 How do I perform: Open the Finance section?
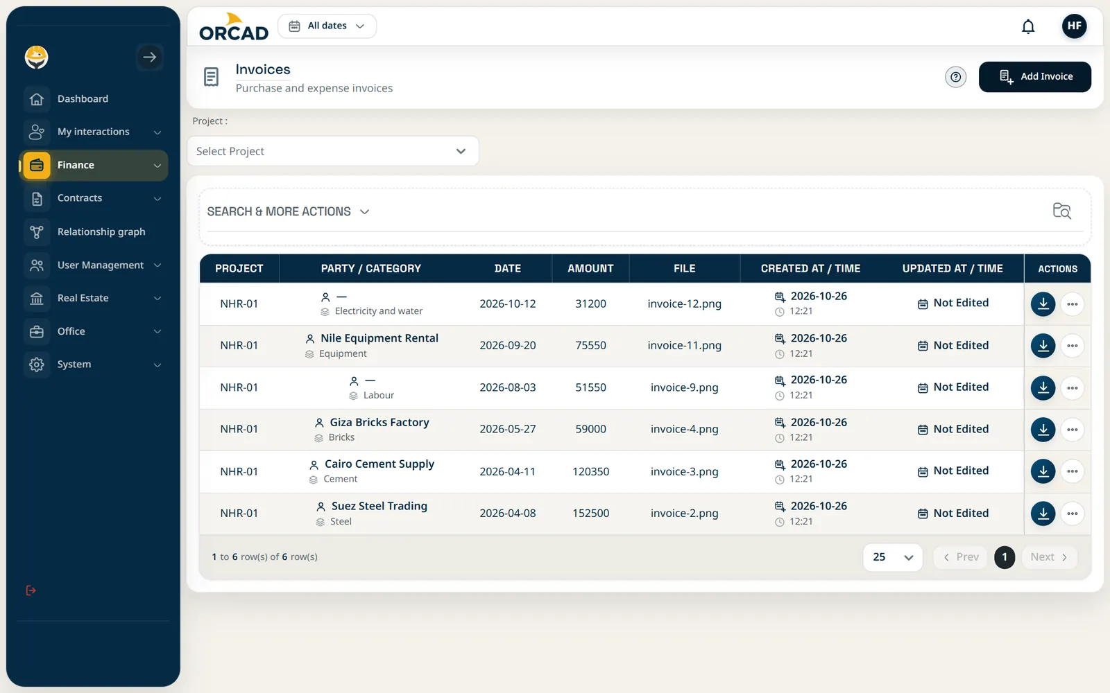pyautogui.click(x=94, y=165)
